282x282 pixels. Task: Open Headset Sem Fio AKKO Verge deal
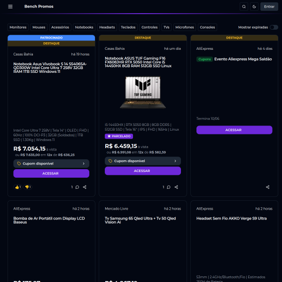pyautogui.click(x=231, y=219)
